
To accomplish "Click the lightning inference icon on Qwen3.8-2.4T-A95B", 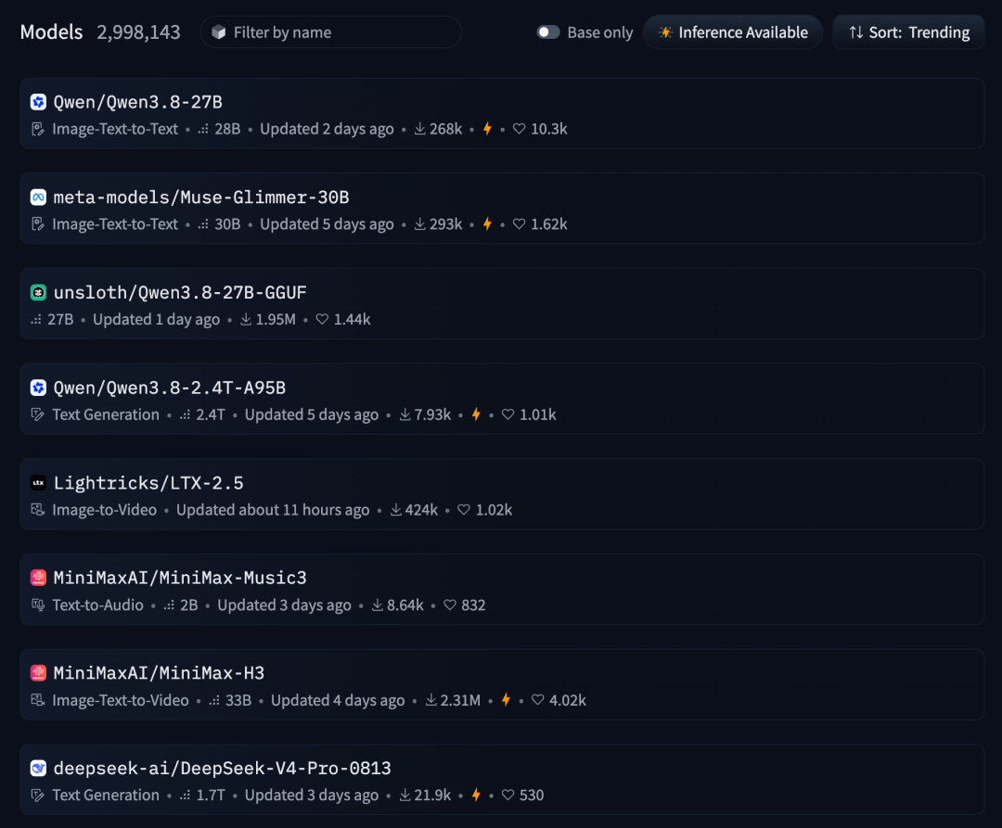I will pos(476,414).
